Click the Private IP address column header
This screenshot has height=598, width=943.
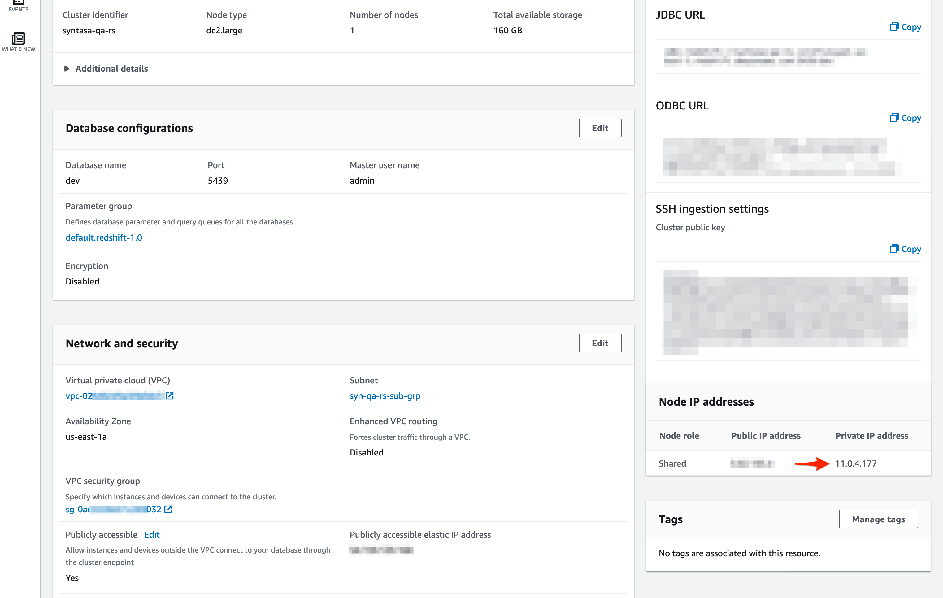[871, 436]
